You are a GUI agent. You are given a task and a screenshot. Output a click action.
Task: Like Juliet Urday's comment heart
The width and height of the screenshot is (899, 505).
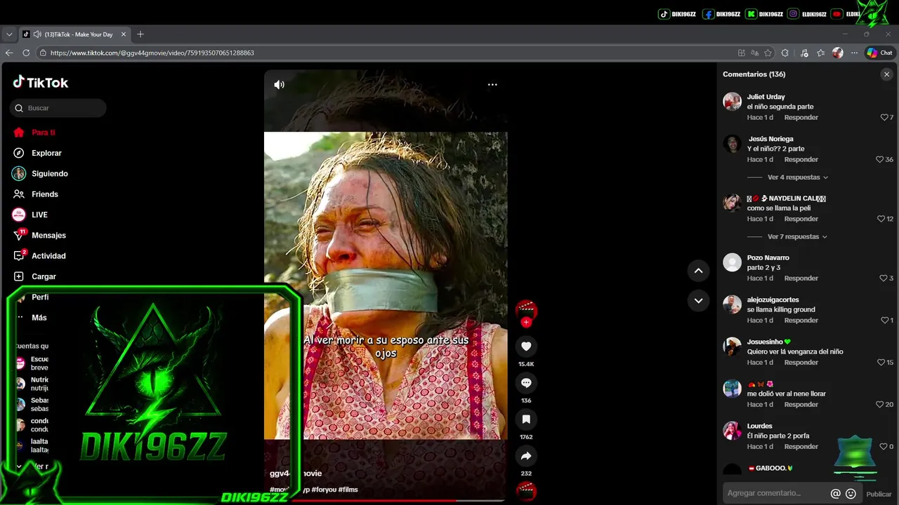click(x=884, y=118)
